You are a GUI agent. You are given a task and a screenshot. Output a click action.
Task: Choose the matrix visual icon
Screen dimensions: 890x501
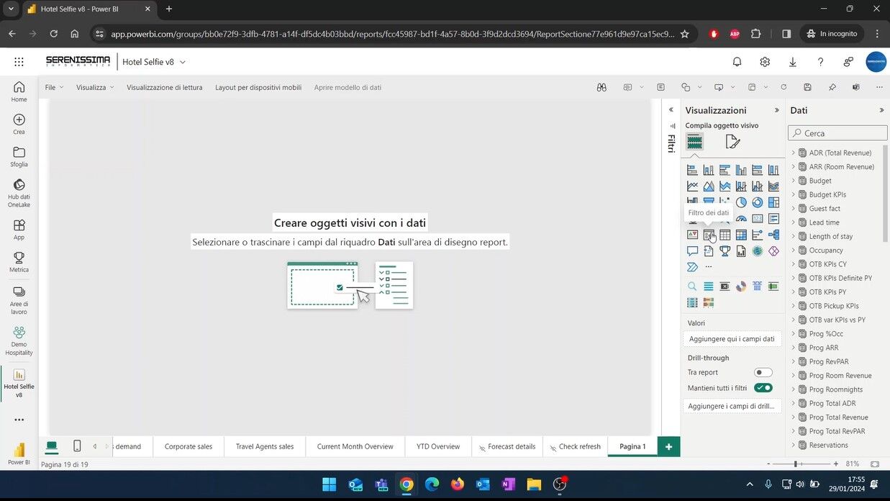(x=741, y=235)
